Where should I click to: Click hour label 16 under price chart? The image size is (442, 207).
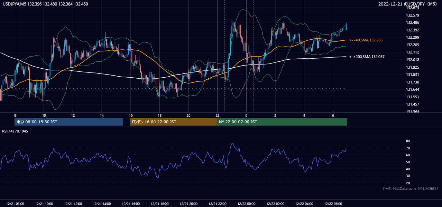pyautogui.click(x=130, y=115)
